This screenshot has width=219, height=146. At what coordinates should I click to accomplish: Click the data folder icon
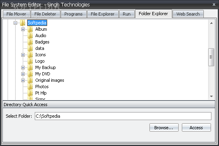30,48
